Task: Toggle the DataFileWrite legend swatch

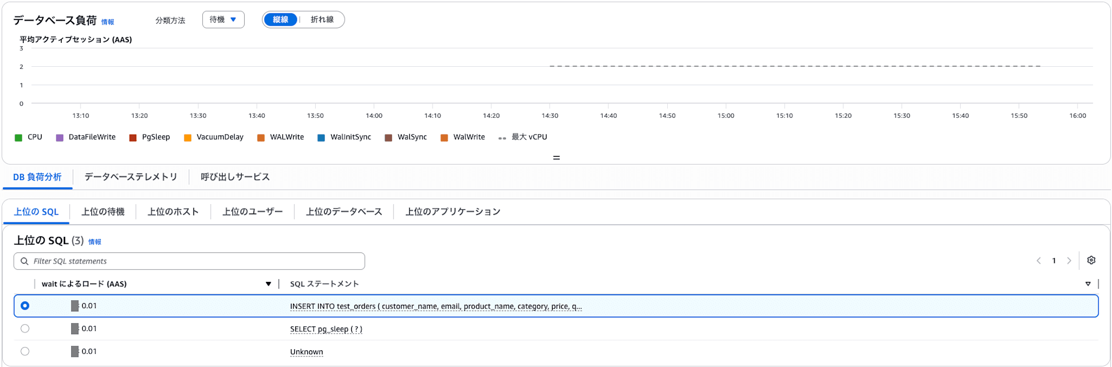Action: pyautogui.click(x=59, y=137)
